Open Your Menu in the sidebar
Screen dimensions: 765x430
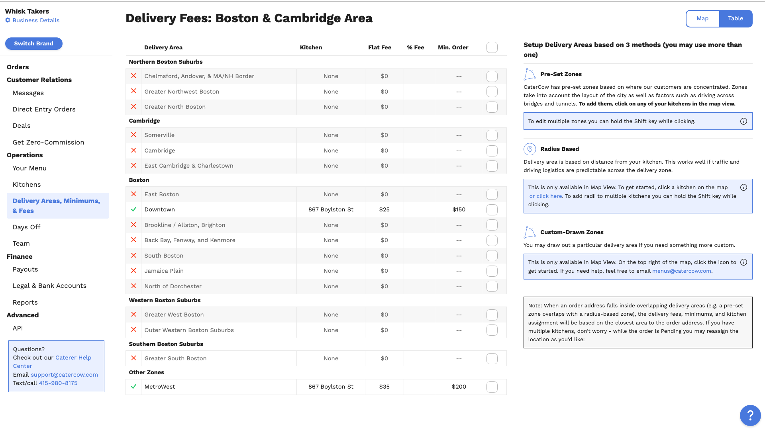click(x=29, y=168)
